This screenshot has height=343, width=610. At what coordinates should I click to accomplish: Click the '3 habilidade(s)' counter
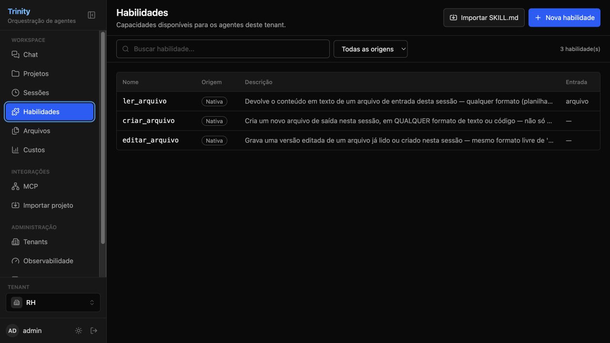click(x=580, y=49)
